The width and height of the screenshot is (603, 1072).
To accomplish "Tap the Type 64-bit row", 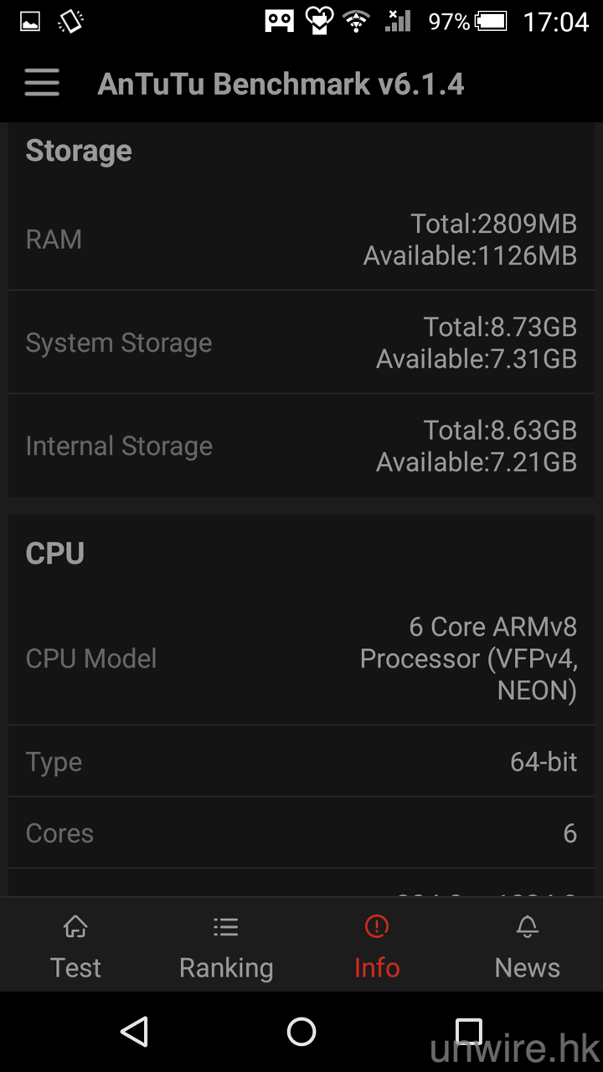I will [x=301, y=762].
